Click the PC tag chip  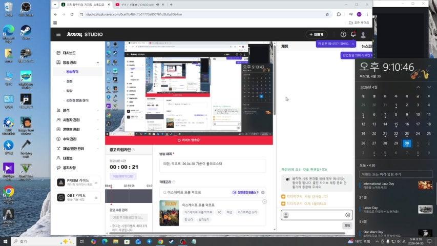(219, 212)
